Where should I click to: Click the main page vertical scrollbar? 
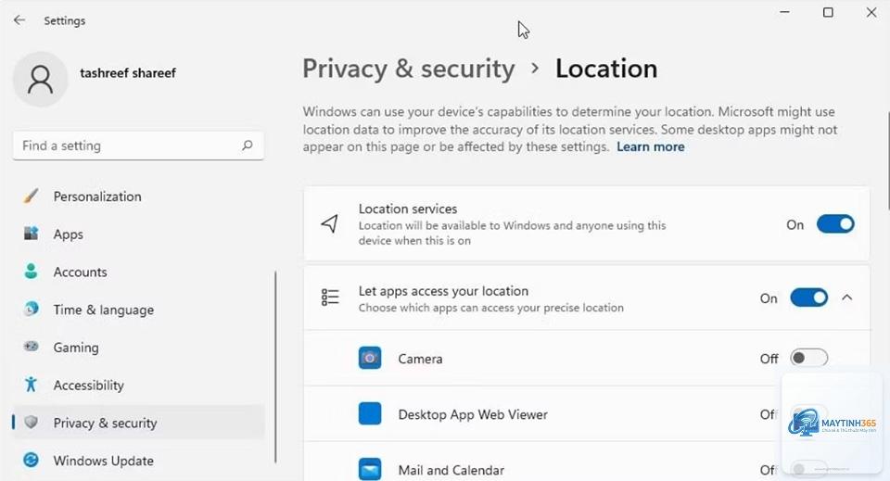point(888,161)
